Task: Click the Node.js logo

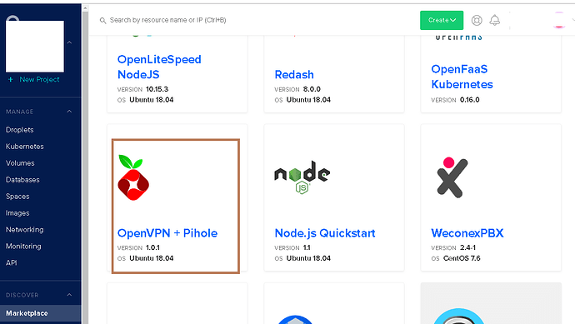Action: (x=302, y=177)
